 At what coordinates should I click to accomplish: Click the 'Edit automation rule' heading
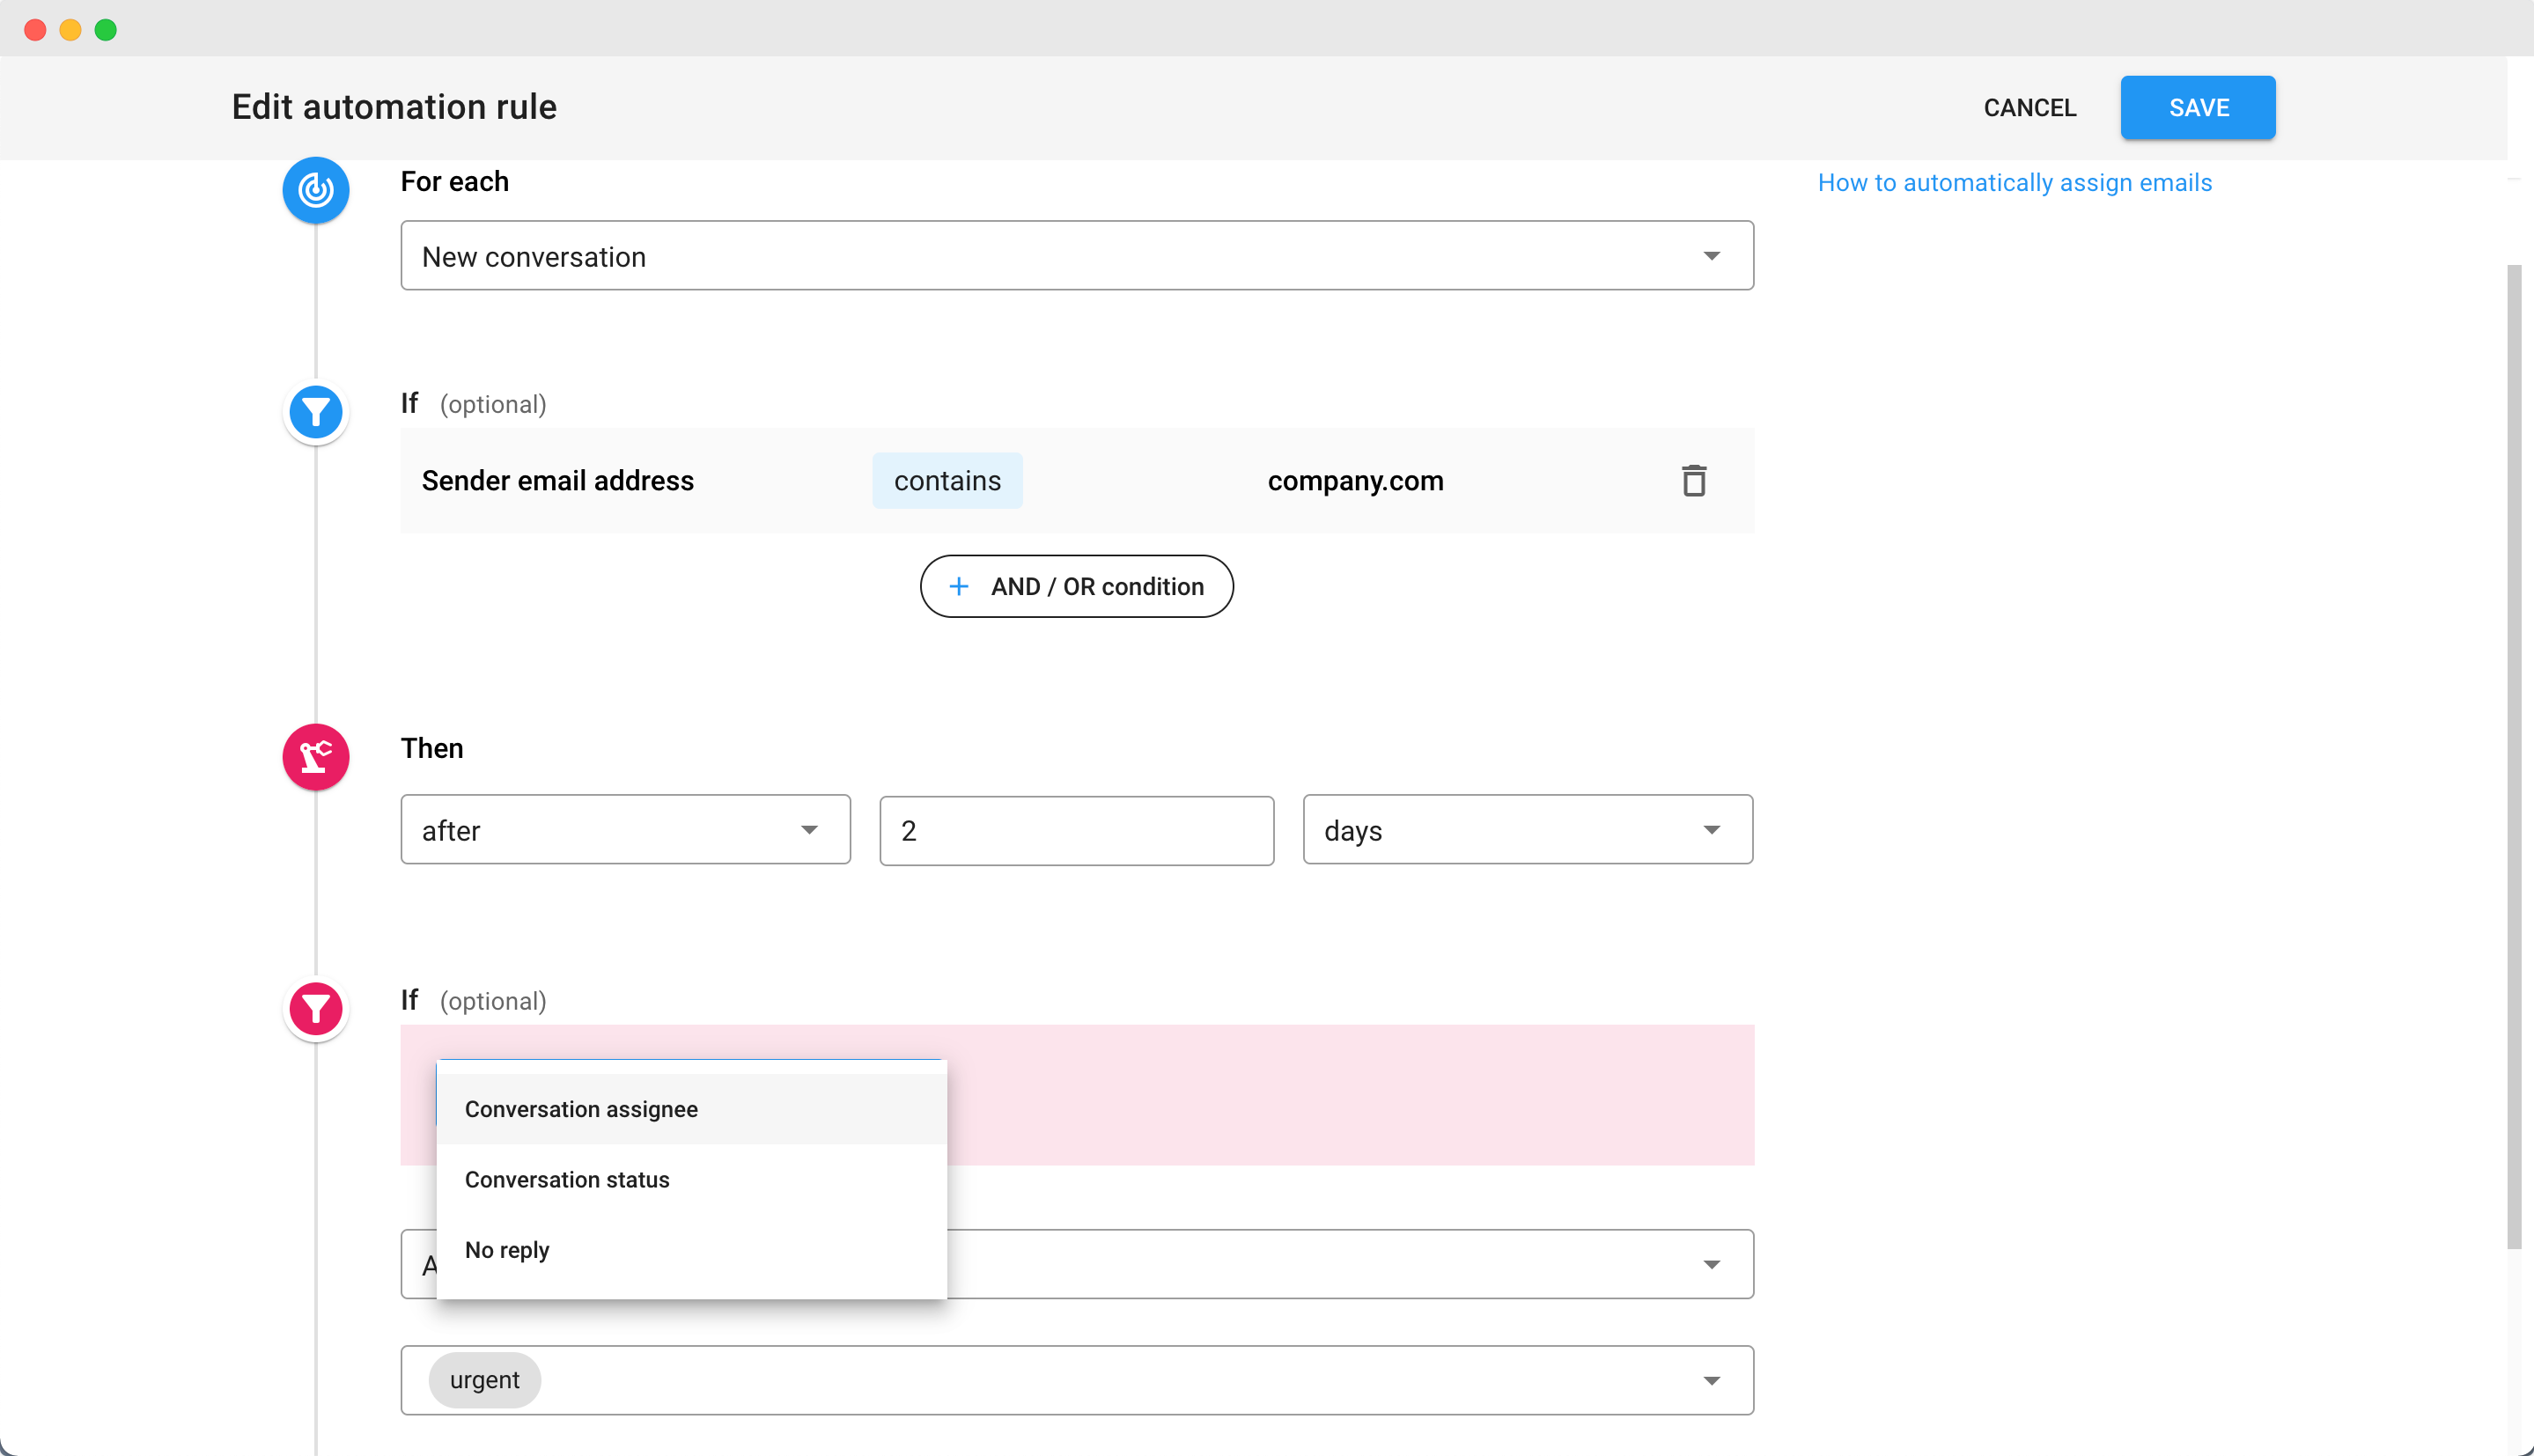click(394, 107)
